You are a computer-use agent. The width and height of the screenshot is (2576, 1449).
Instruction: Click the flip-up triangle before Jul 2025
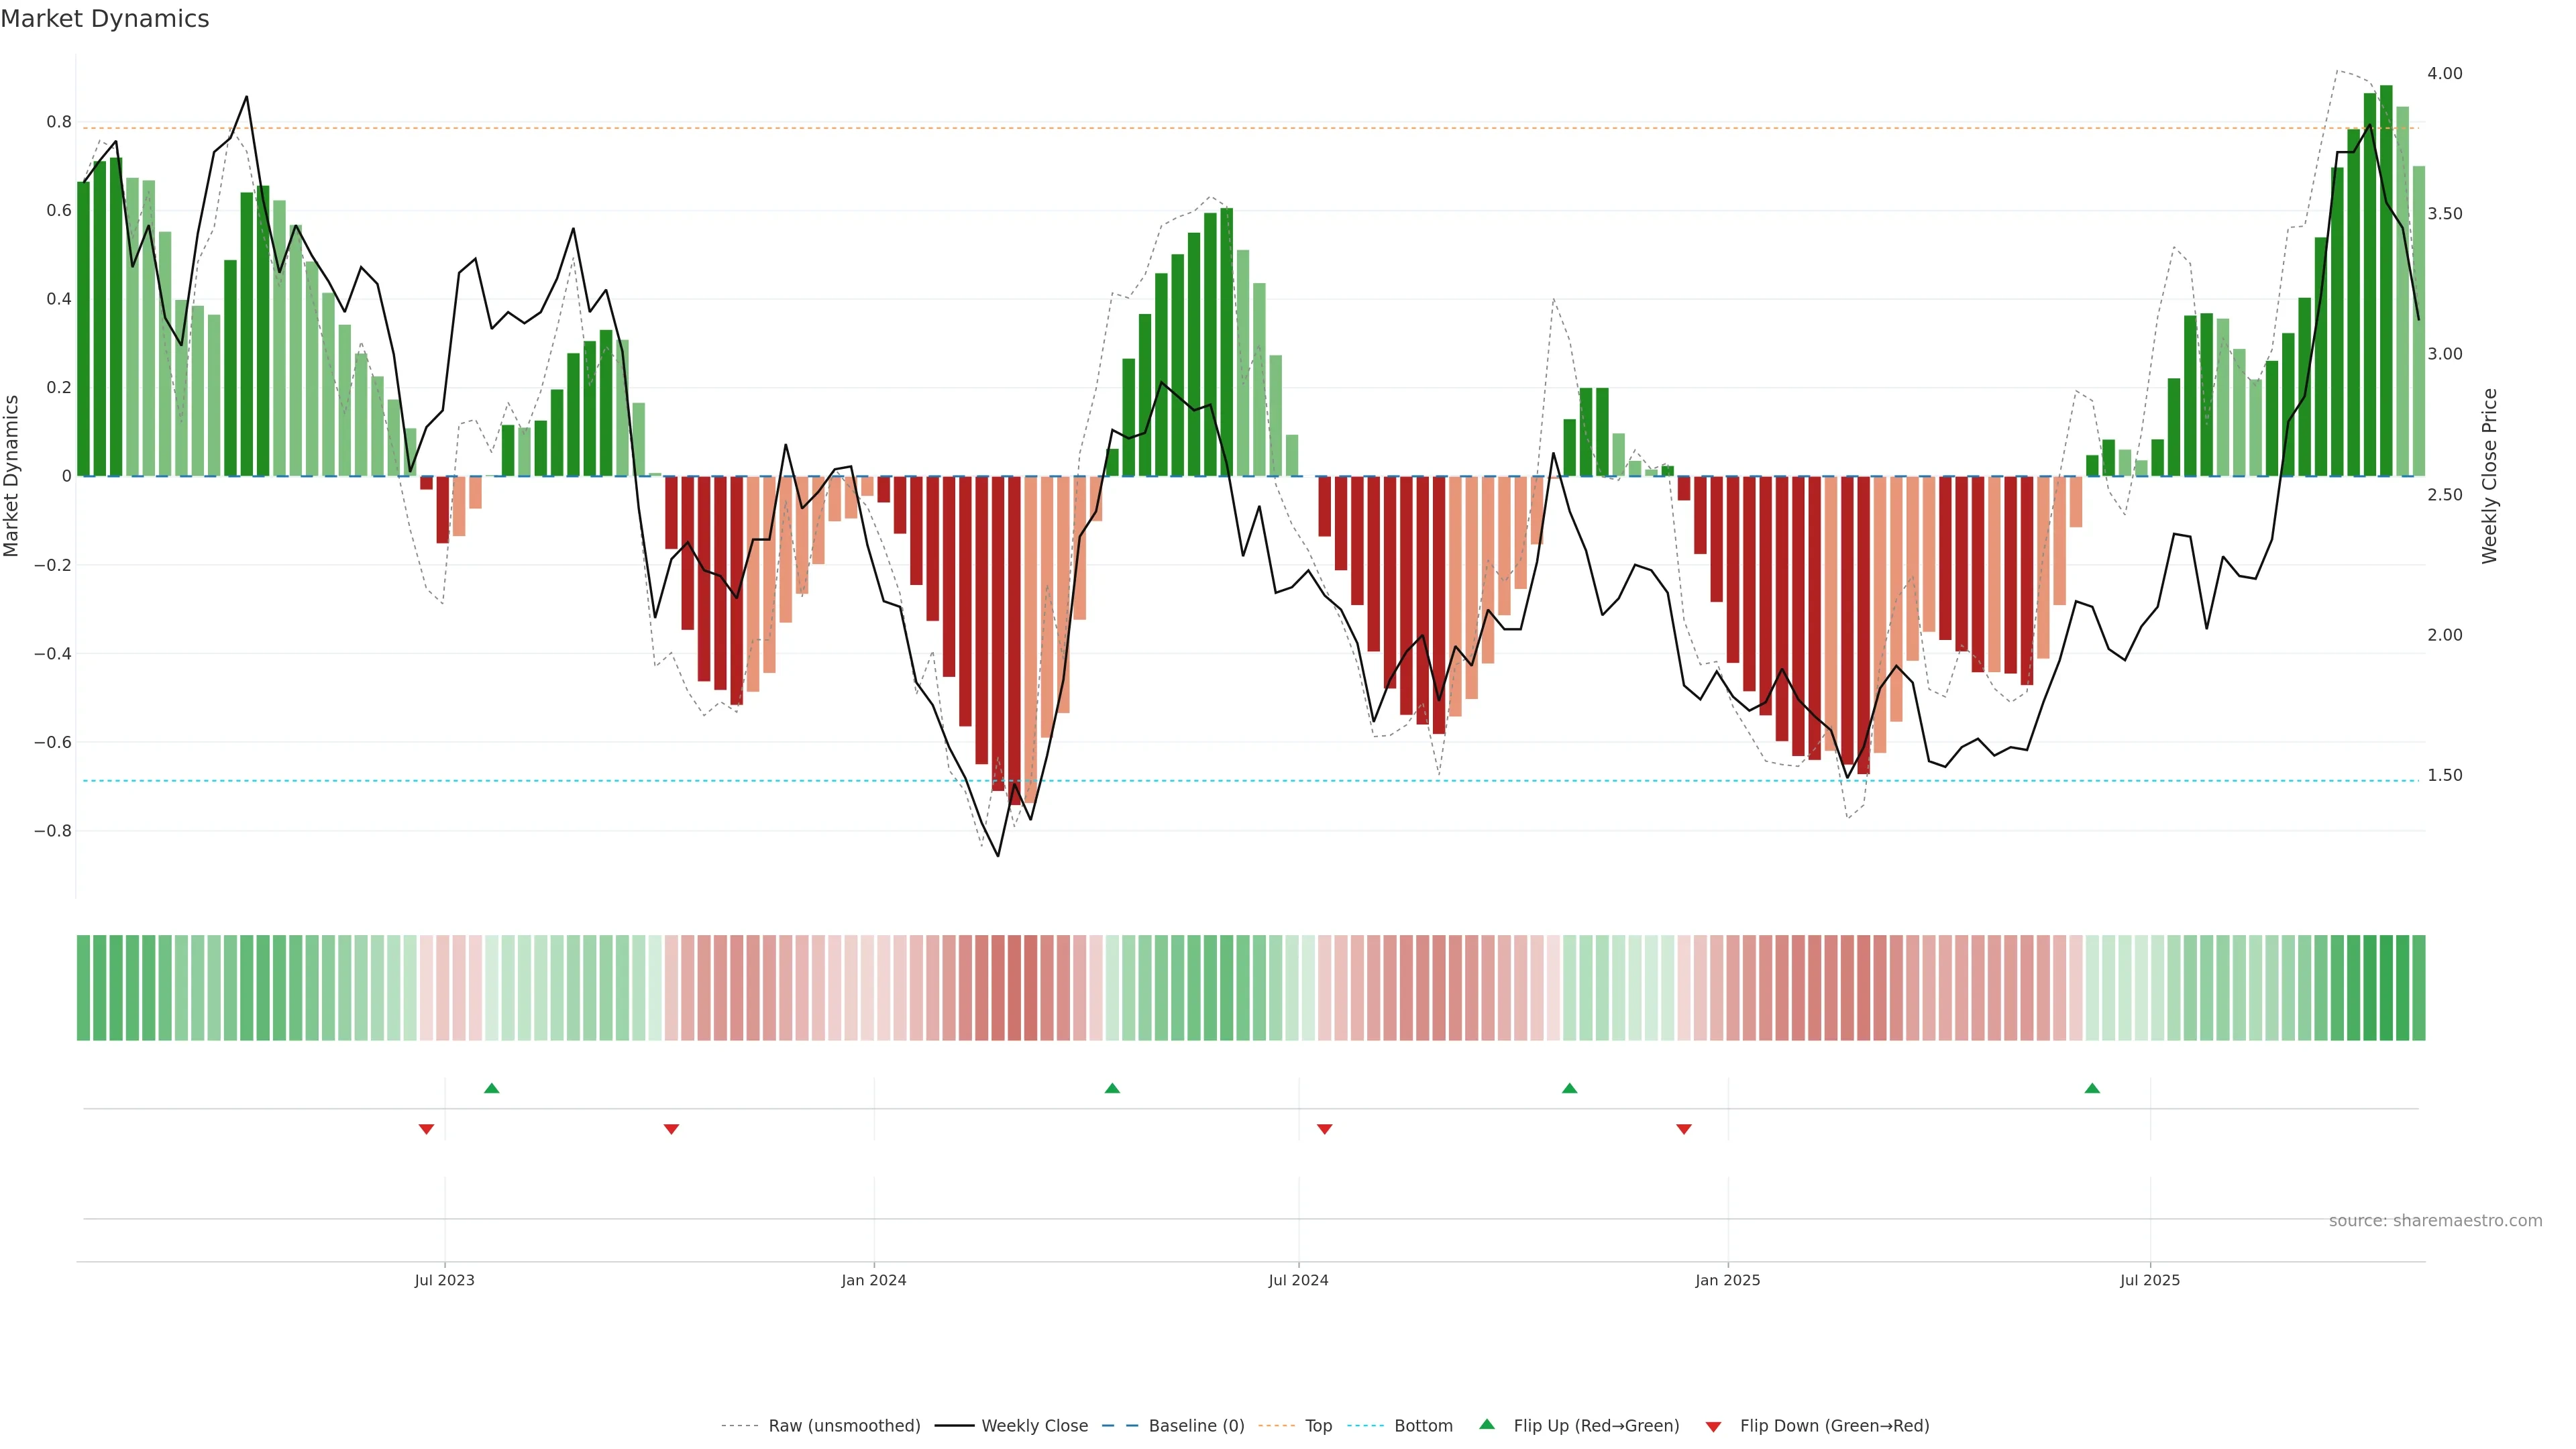pos(2092,1088)
